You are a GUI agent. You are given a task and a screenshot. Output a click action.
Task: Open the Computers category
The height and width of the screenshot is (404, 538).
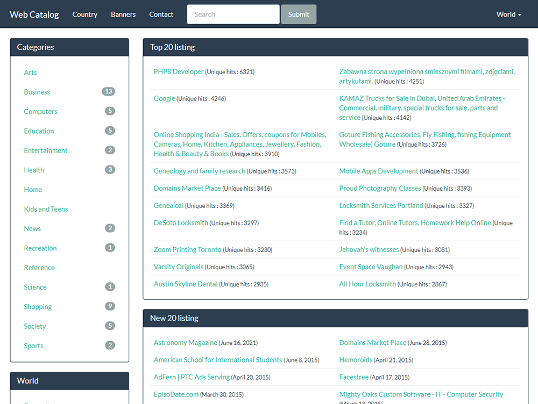point(40,111)
